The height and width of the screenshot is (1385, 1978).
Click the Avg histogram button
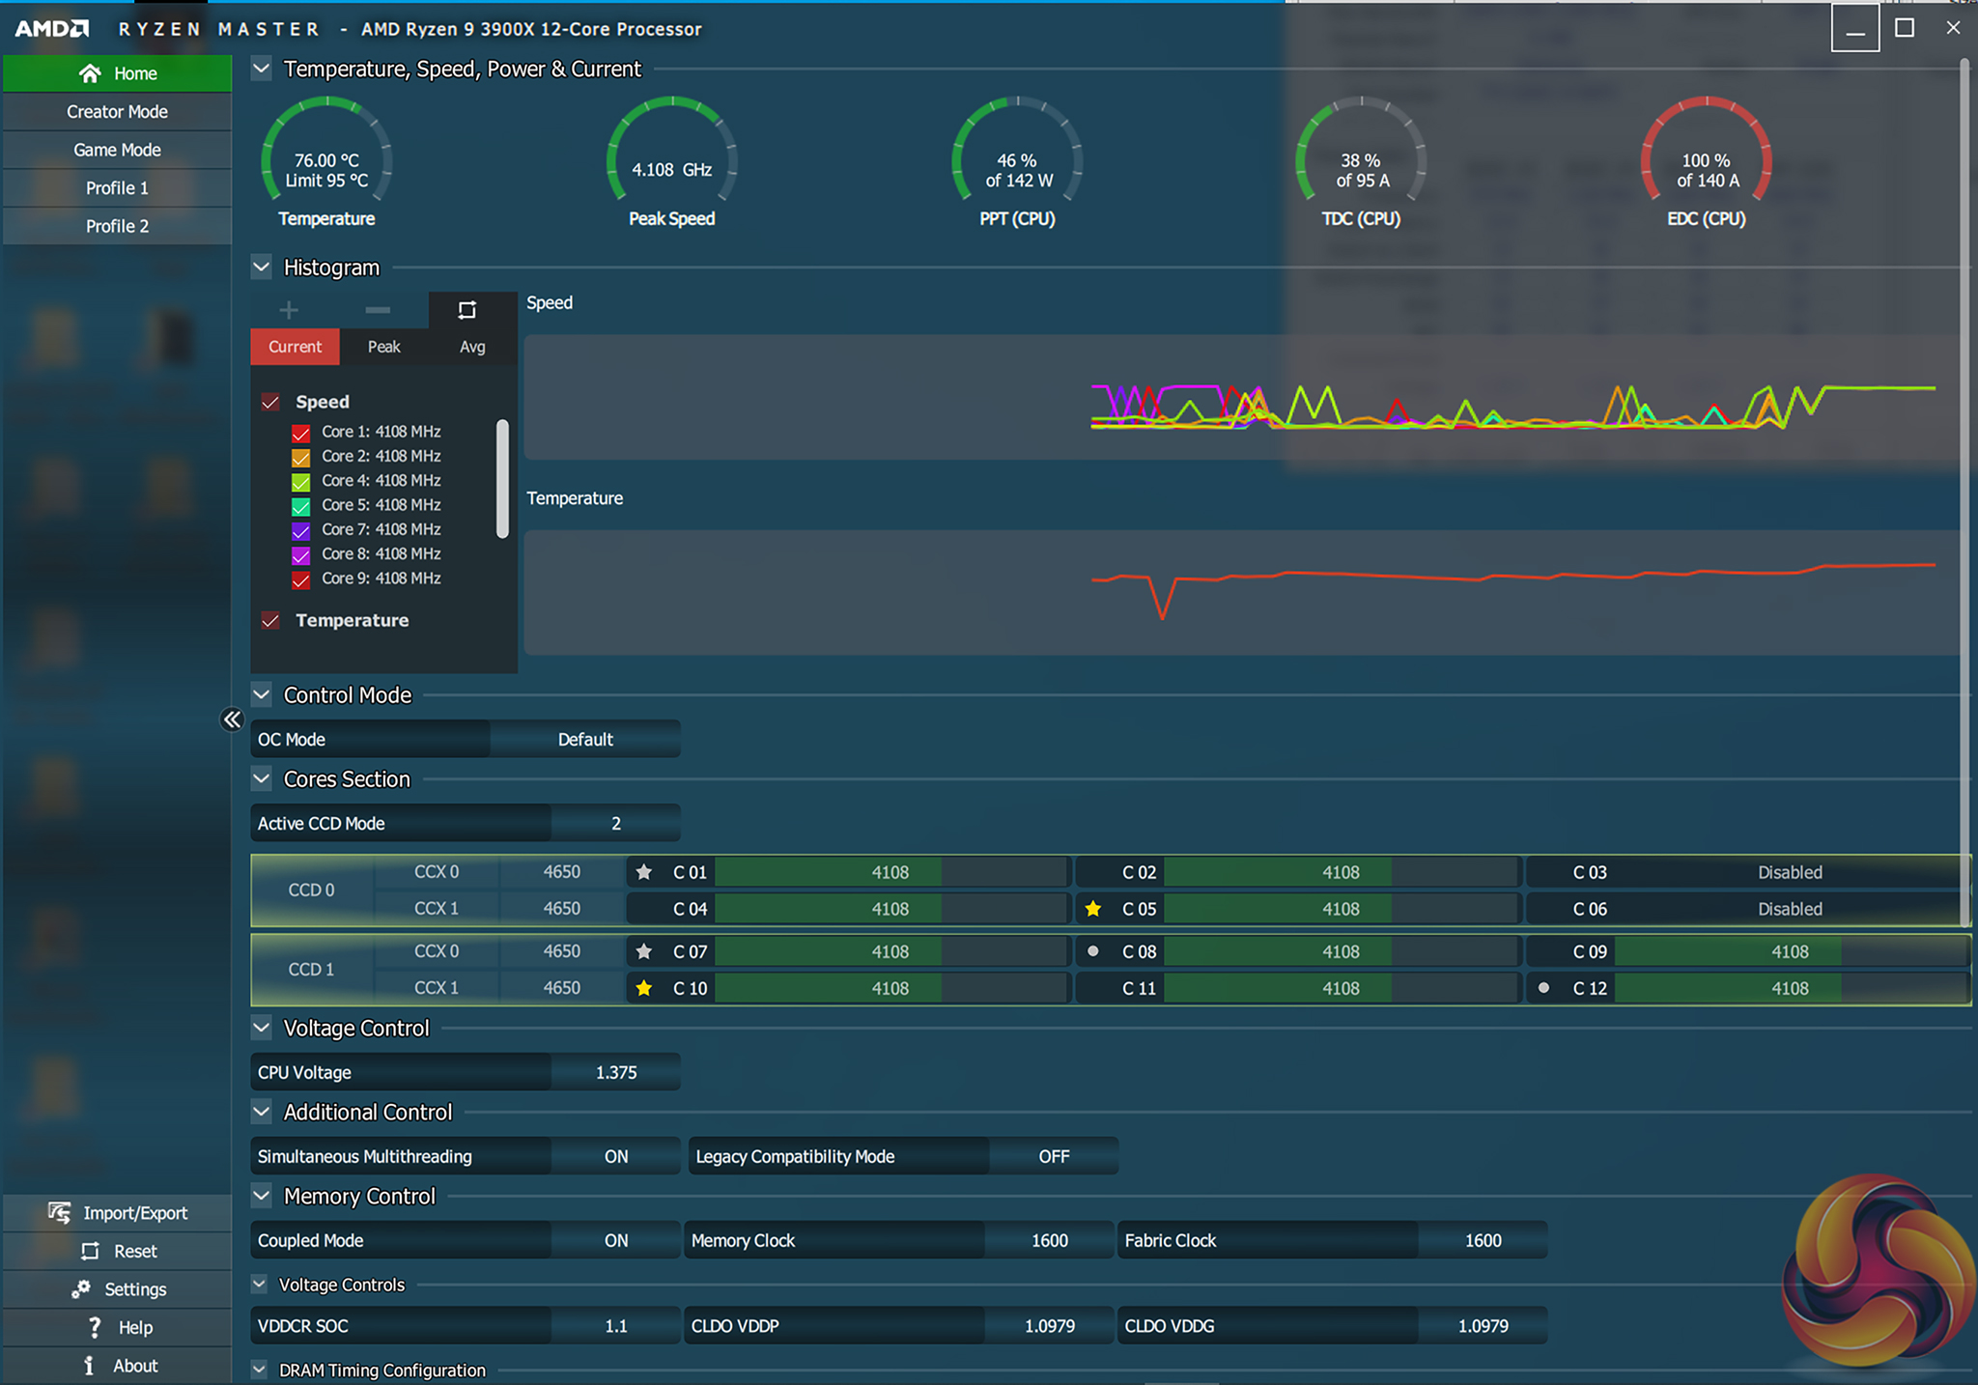pos(472,347)
